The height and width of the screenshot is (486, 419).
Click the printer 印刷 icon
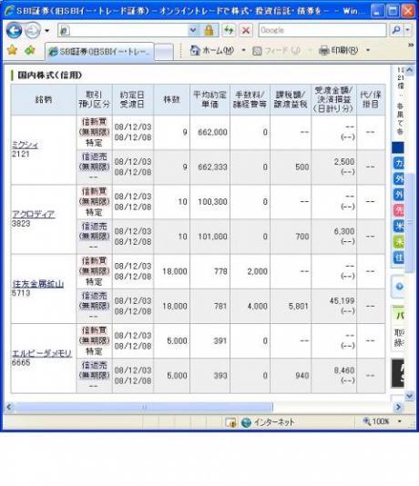coord(323,50)
